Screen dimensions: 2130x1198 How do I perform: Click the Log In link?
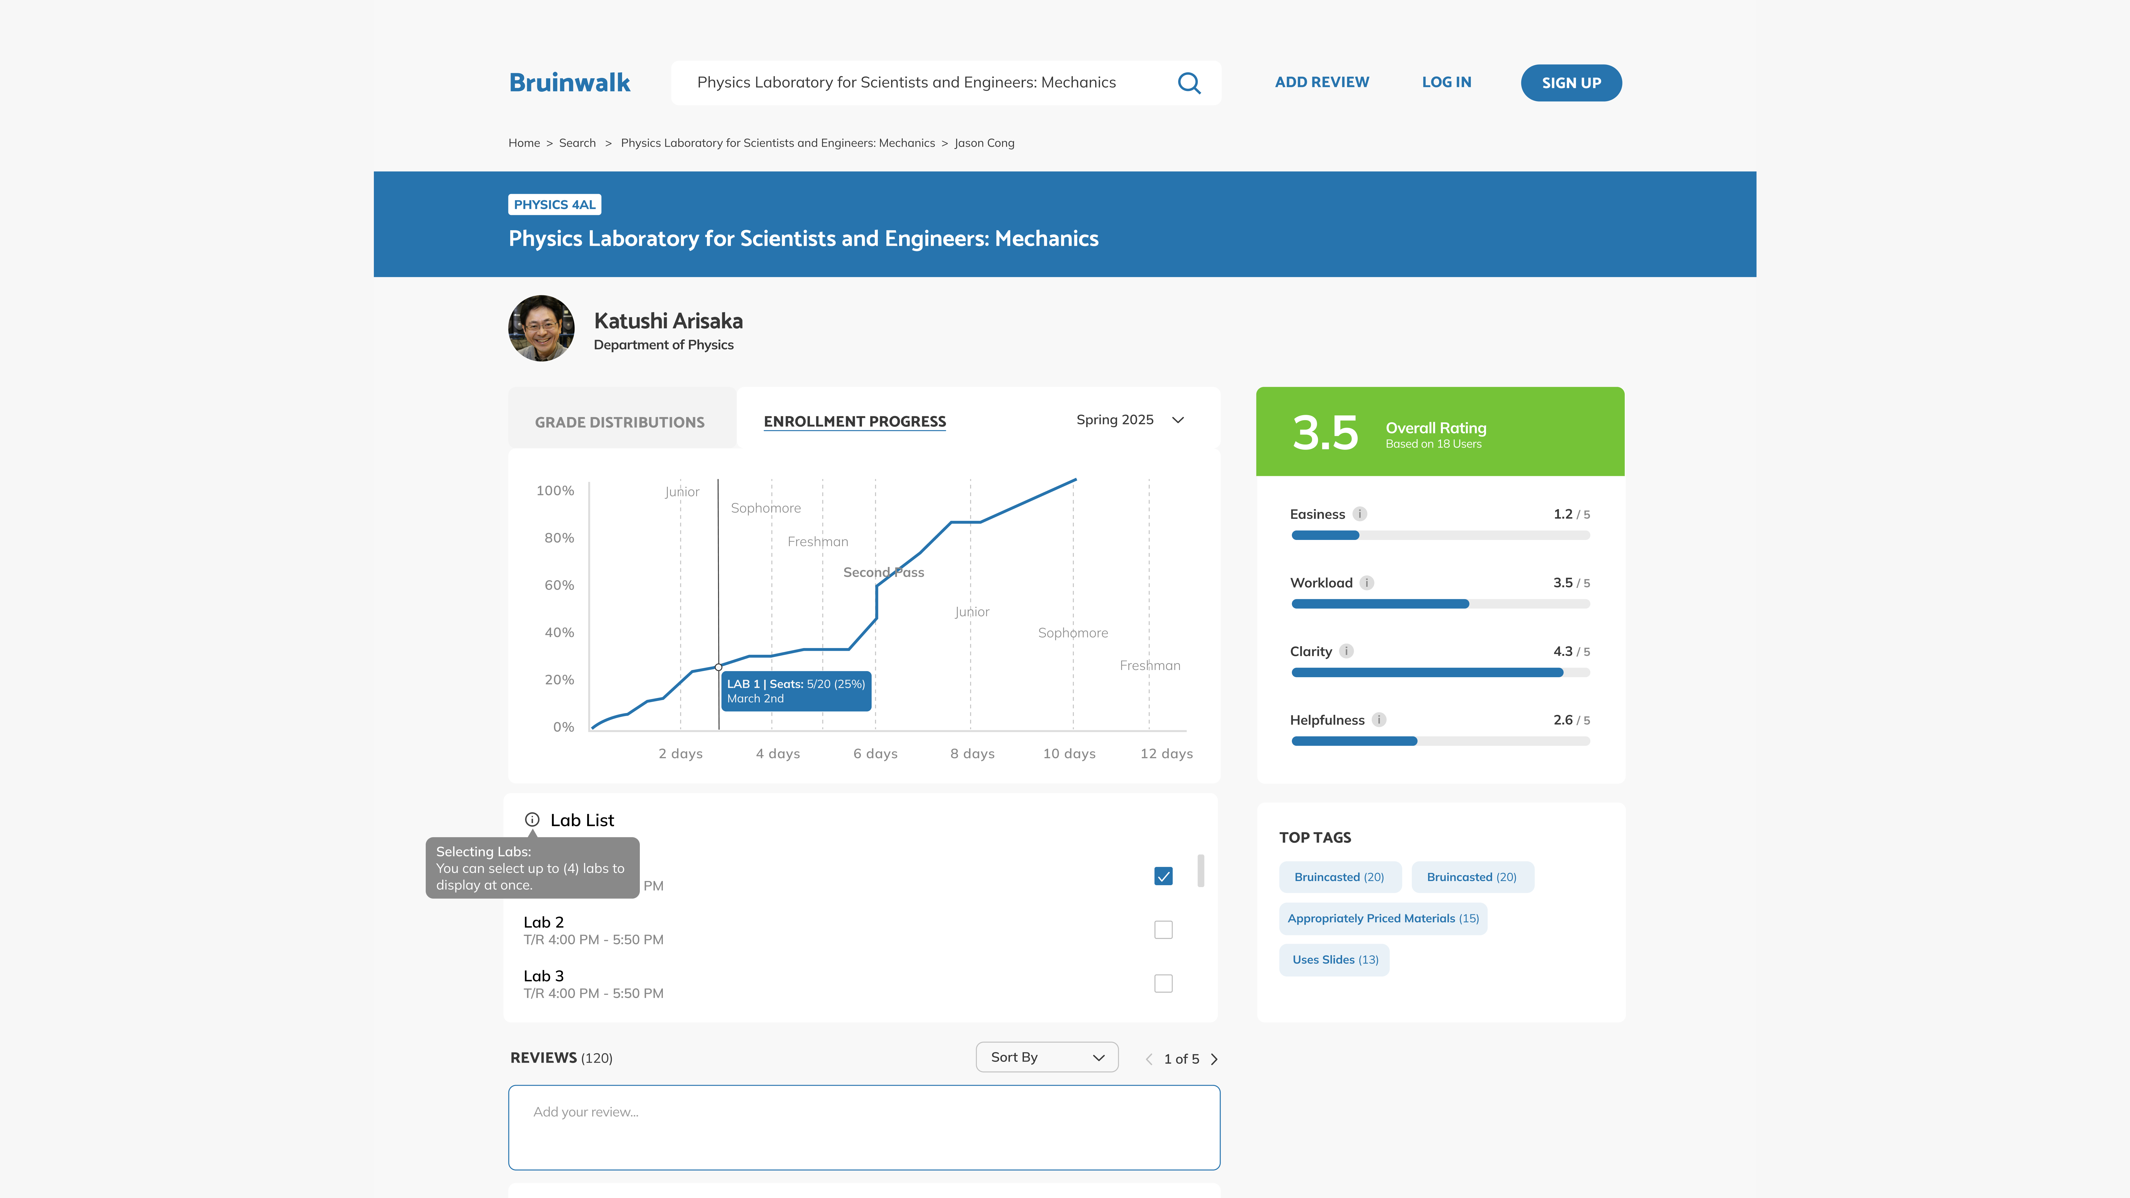click(1446, 82)
